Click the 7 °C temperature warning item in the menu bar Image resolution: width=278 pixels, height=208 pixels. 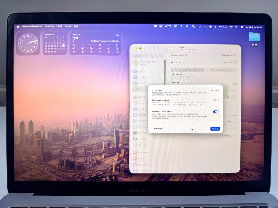168,26
